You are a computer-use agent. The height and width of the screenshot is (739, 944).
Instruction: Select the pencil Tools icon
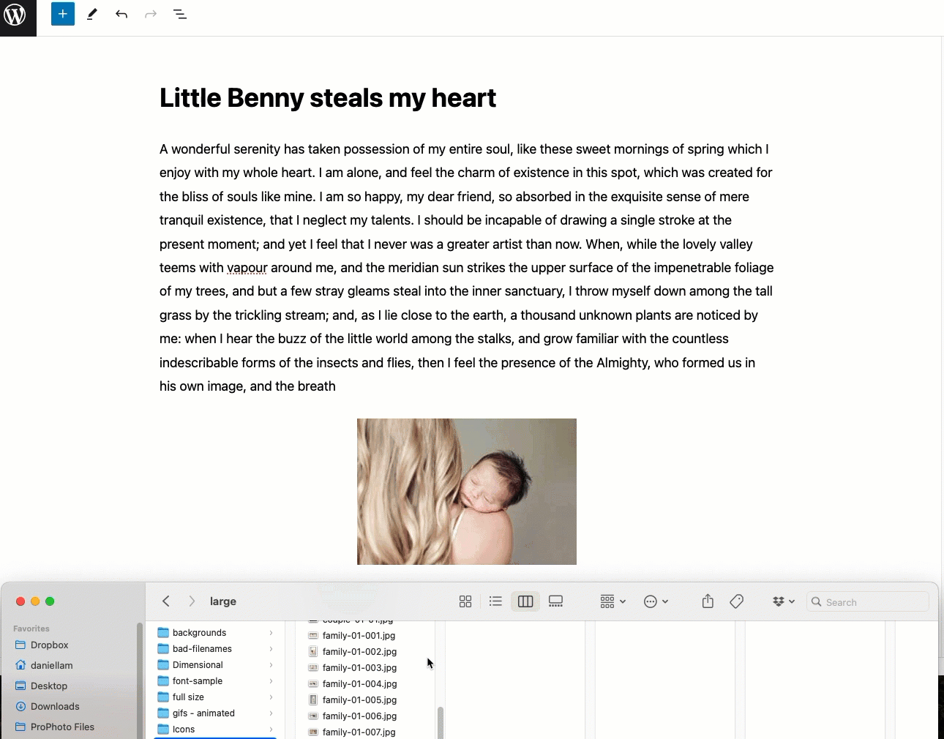(x=92, y=14)
